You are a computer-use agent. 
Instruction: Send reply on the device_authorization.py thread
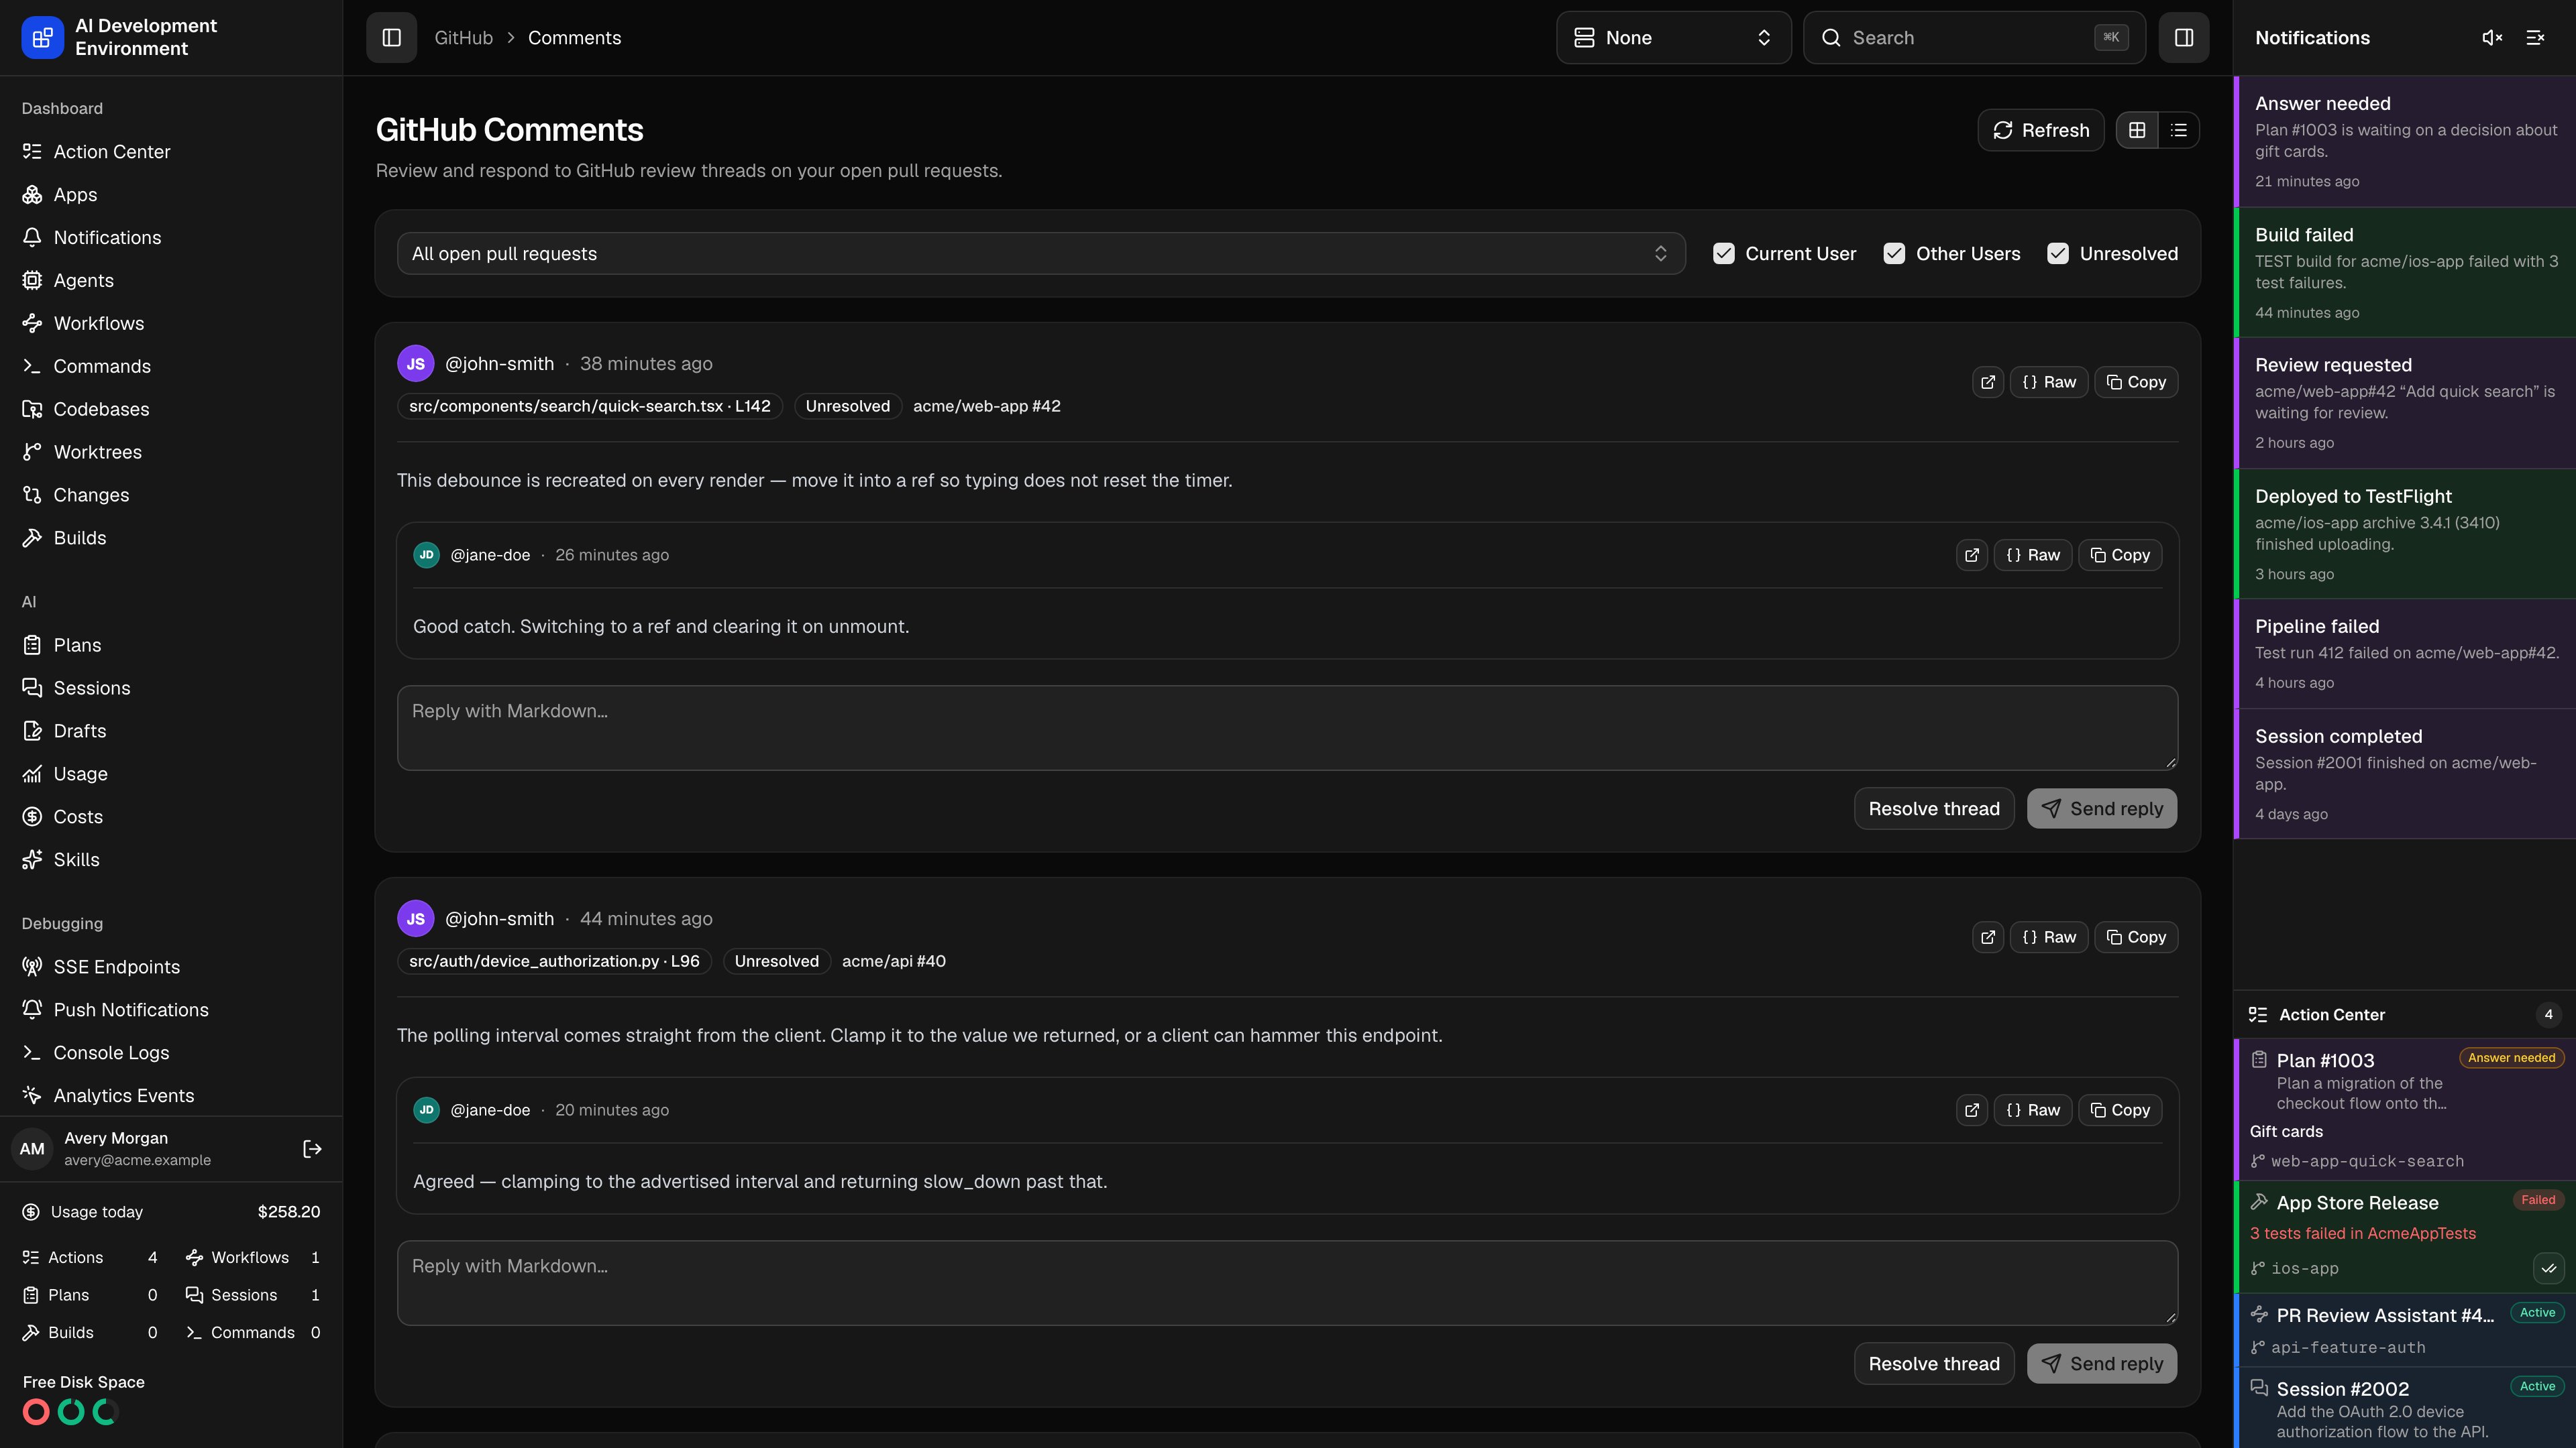pos(2102,1364)
